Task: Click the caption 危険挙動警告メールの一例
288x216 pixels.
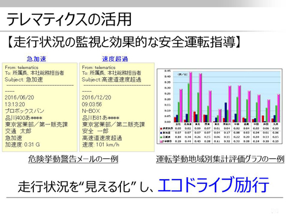Action: [x=73, y=159]
